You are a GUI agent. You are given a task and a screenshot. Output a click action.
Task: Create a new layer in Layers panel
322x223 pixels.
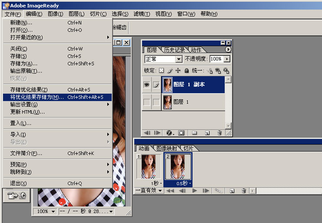(207, 132)
